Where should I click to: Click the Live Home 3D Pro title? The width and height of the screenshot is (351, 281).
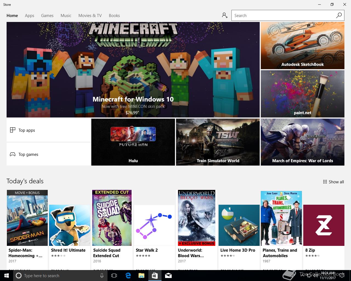[x=238, y=250]
